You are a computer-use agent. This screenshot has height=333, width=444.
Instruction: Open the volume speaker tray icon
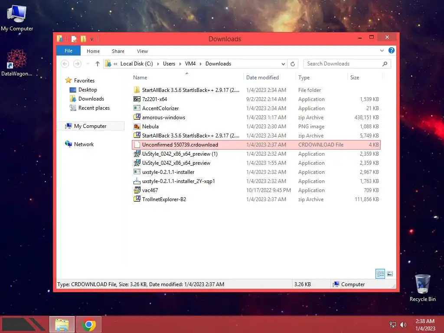pyautogui.click(x=403, y=325)
